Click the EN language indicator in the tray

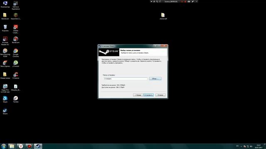click(x=237, y=146)
